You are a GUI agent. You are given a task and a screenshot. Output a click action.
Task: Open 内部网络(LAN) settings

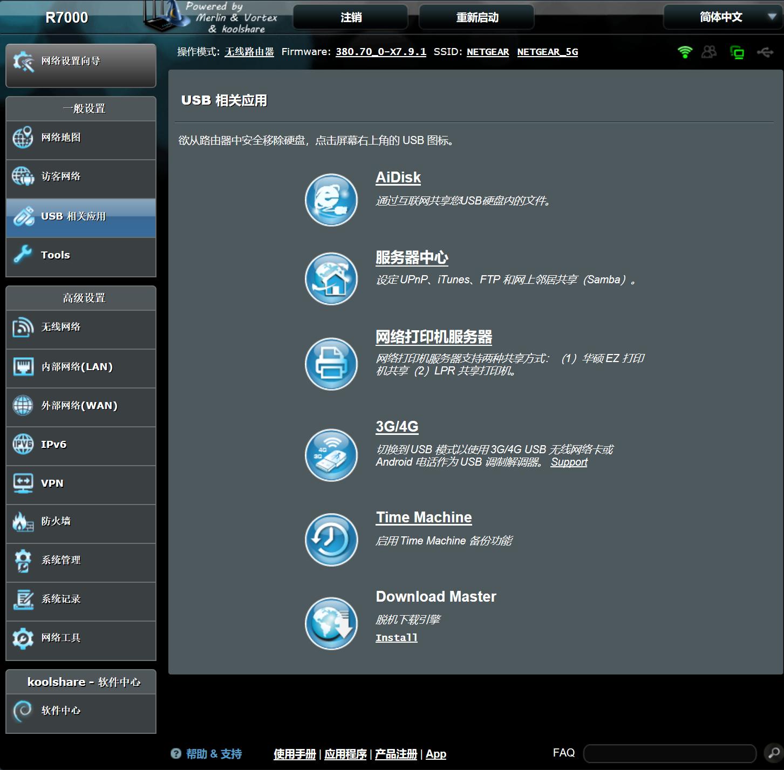click(81, 369)
